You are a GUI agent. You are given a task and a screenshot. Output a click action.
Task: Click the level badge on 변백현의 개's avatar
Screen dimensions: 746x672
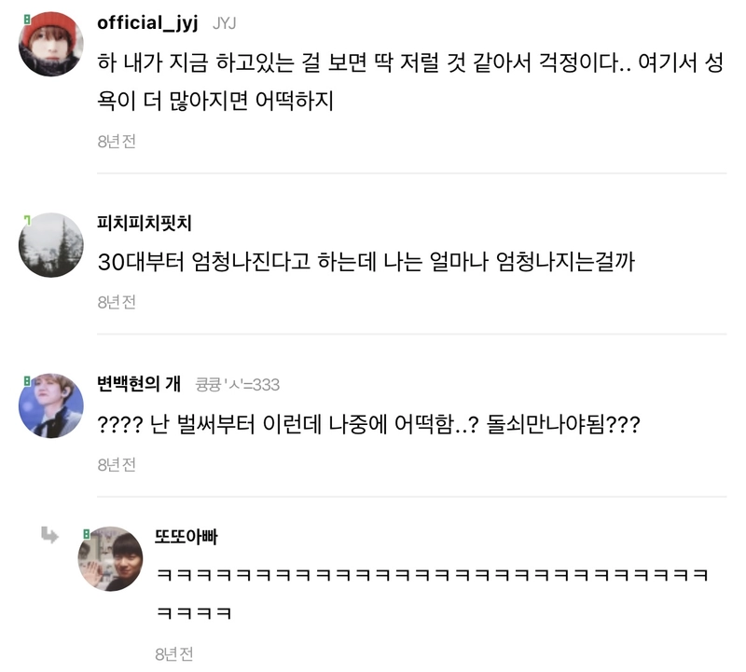point(27,381)
